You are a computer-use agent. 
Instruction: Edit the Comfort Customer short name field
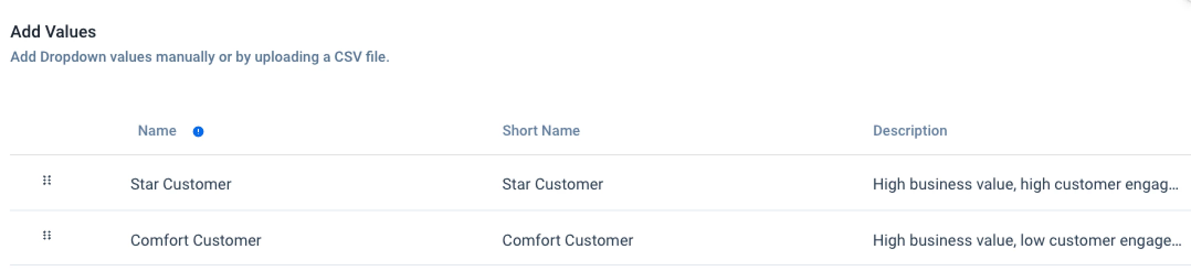click(567, 240)
